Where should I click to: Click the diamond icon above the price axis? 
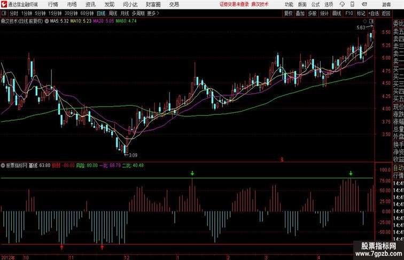365,21
